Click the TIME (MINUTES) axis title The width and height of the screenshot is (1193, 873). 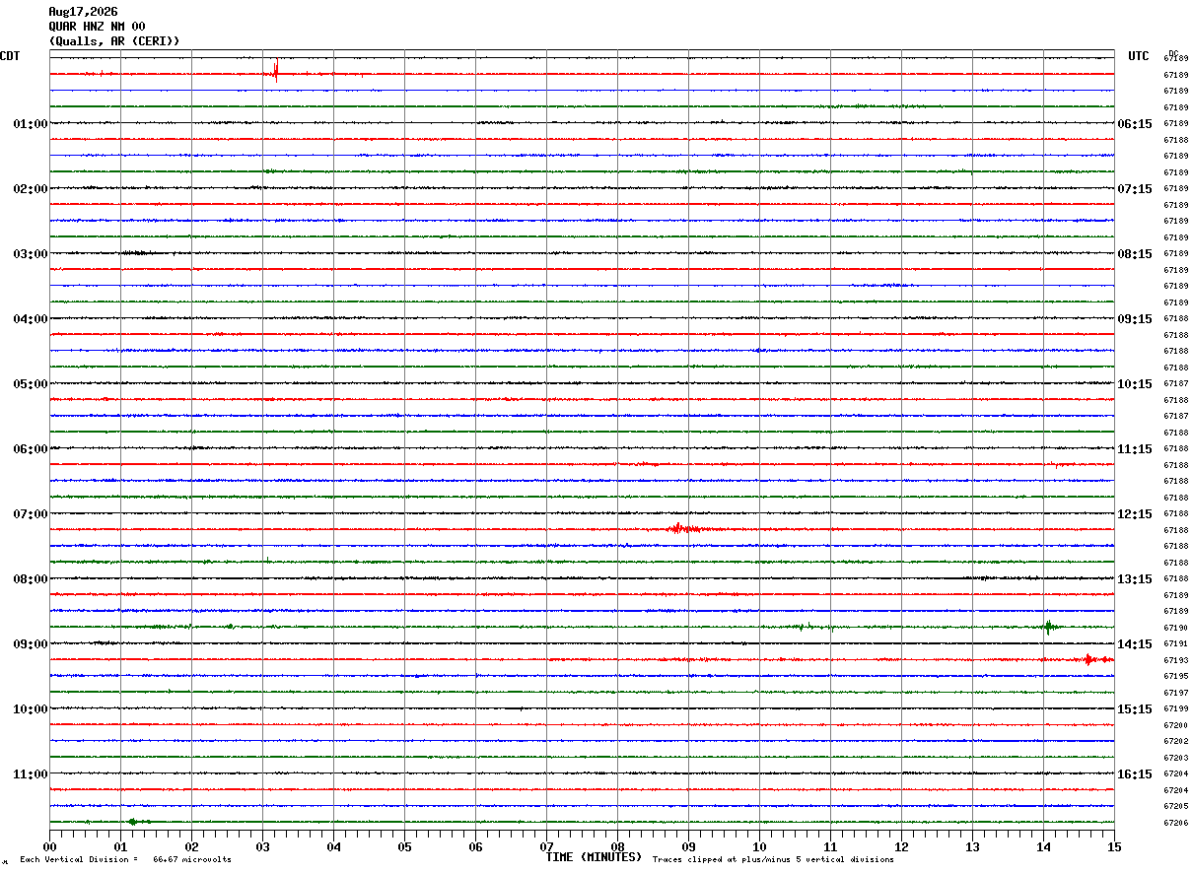coord(595,857)
